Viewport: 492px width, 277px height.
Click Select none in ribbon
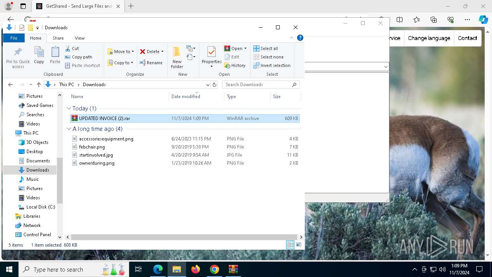click(268, 57)
